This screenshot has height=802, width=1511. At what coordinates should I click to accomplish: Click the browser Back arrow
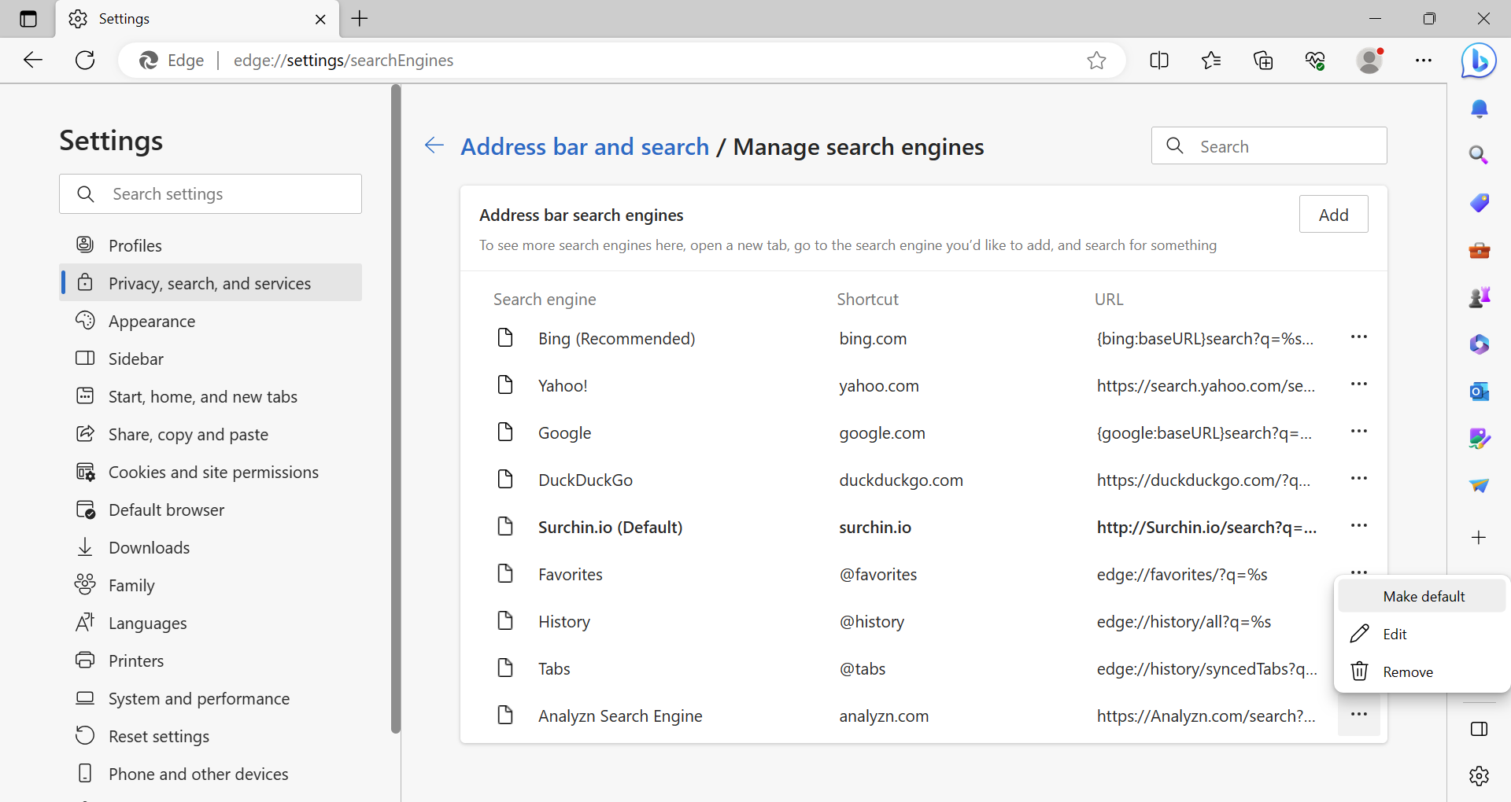[33, 60]
